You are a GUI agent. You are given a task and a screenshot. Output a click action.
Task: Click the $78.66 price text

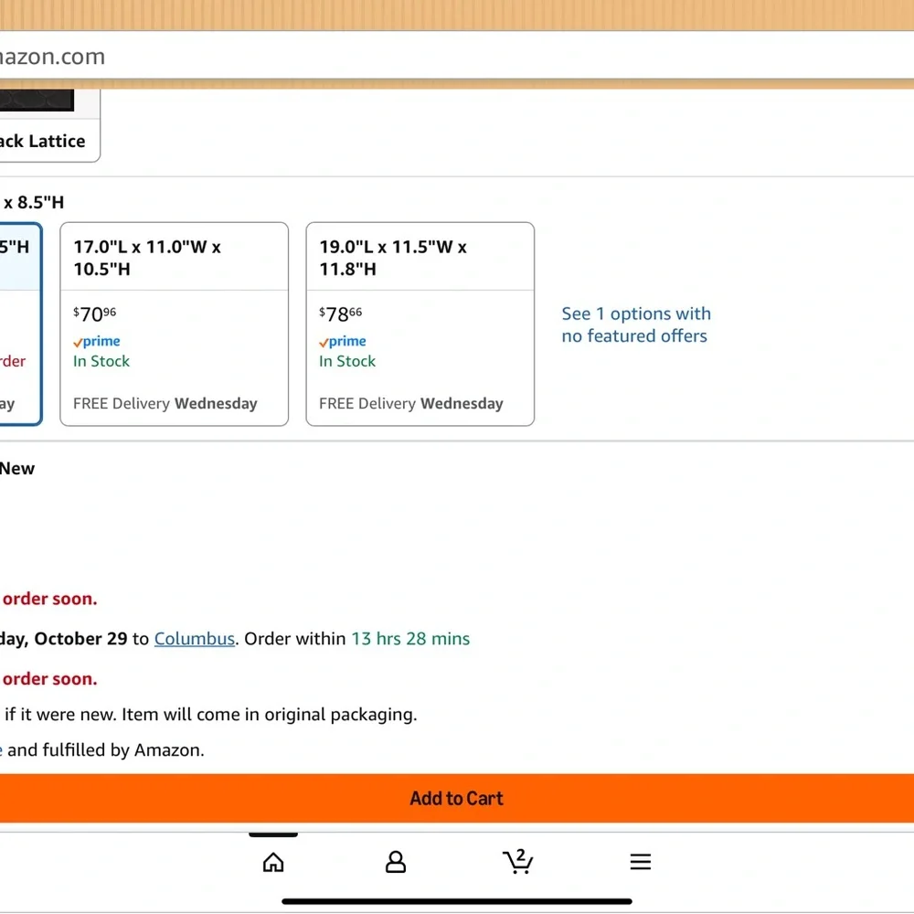point(340,314)
